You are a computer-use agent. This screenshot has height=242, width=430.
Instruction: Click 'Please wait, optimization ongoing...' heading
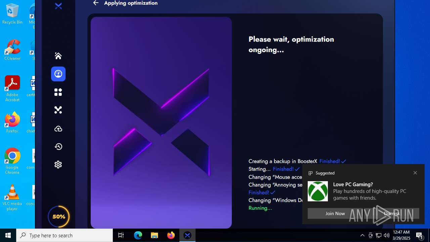coord(291,44)
